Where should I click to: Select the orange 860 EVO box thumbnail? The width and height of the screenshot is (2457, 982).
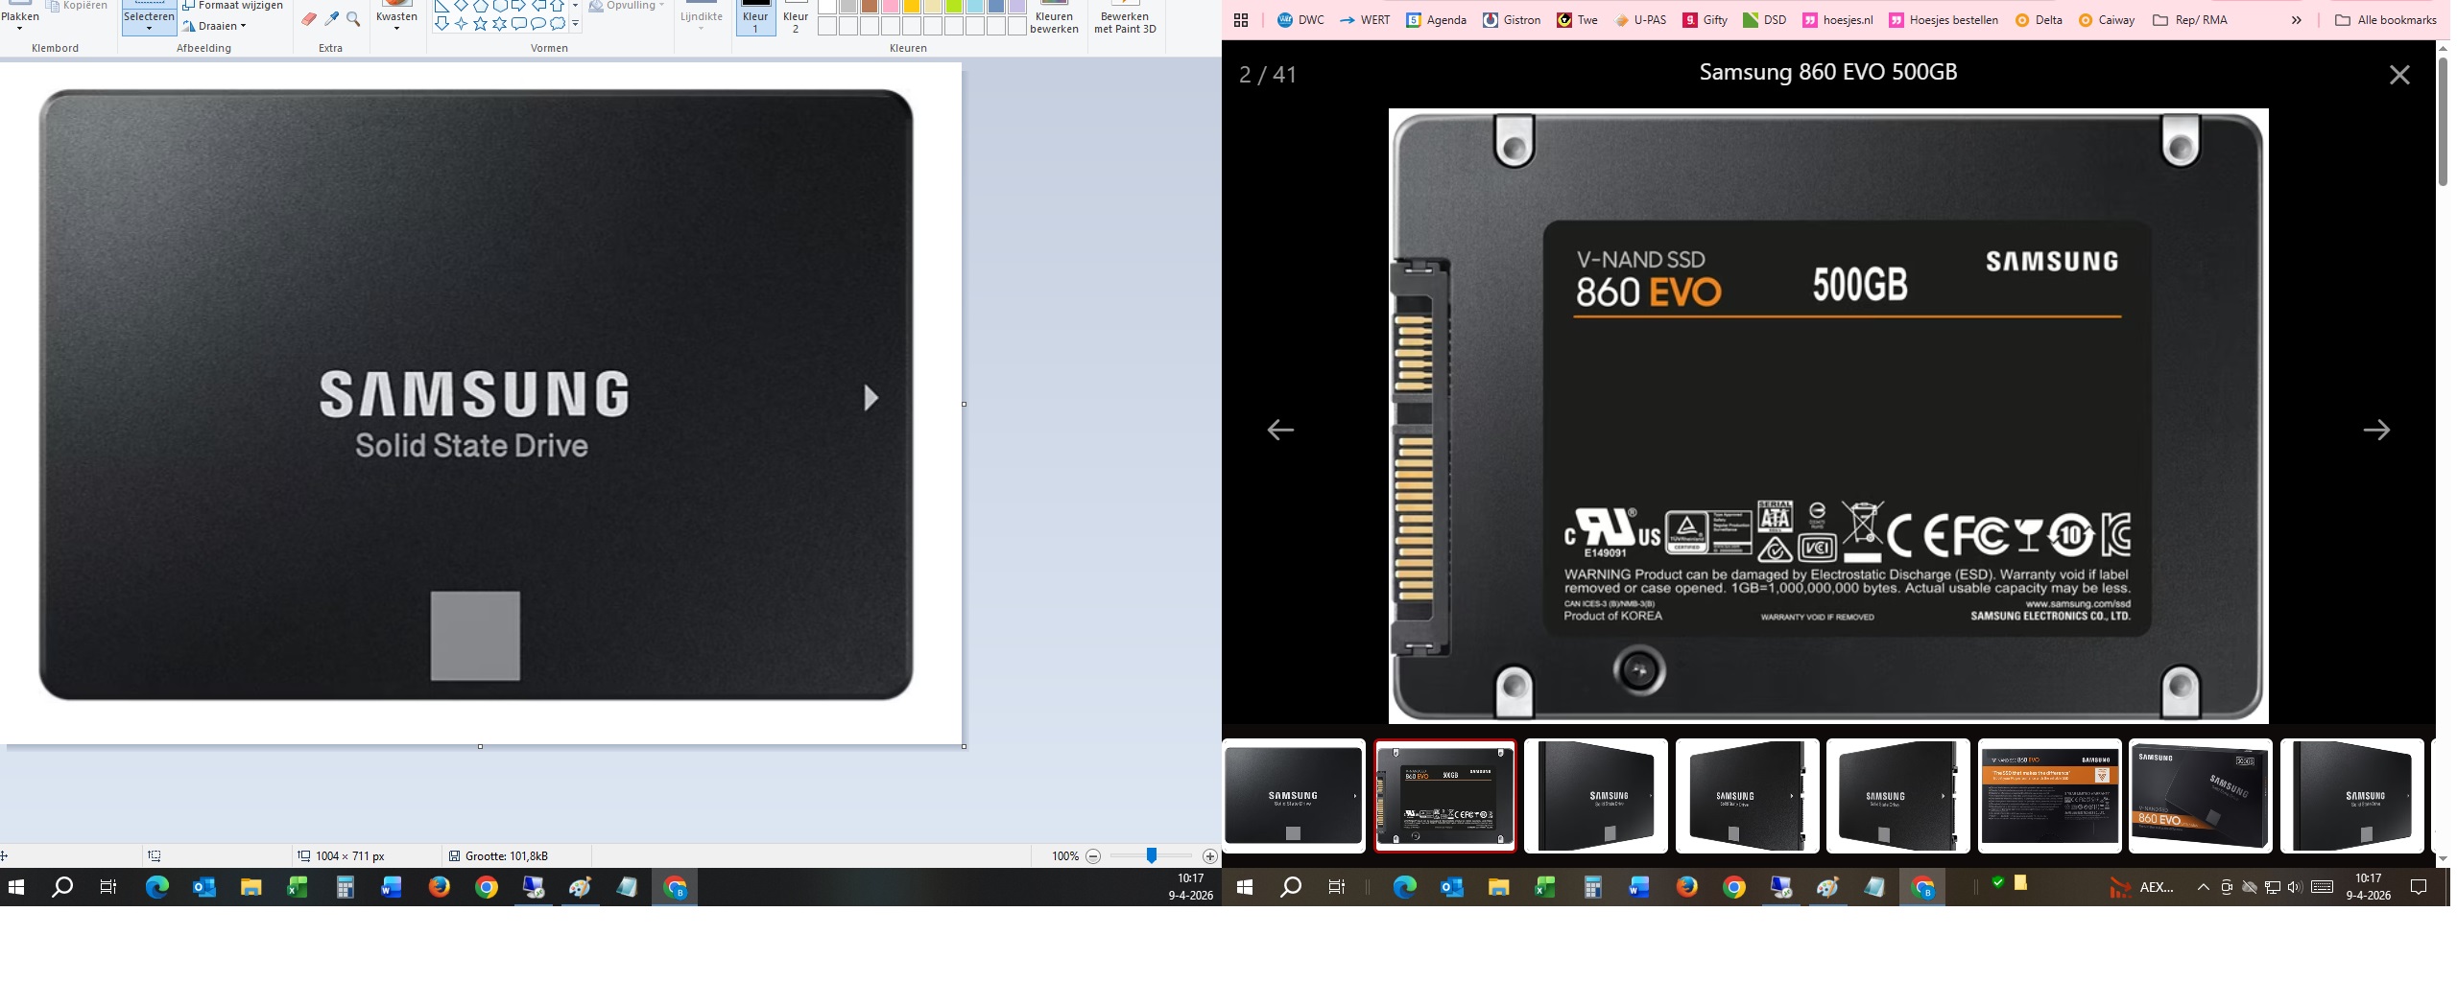pyautogui.click(x=2200, y=796)
